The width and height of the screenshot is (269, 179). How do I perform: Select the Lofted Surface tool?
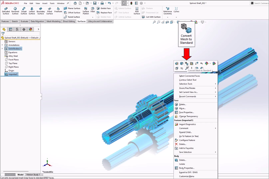(32, 11)
